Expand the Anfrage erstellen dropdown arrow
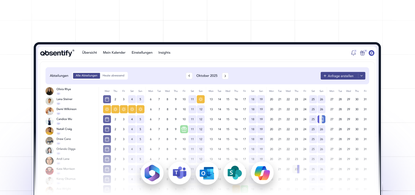 [361, 76]
